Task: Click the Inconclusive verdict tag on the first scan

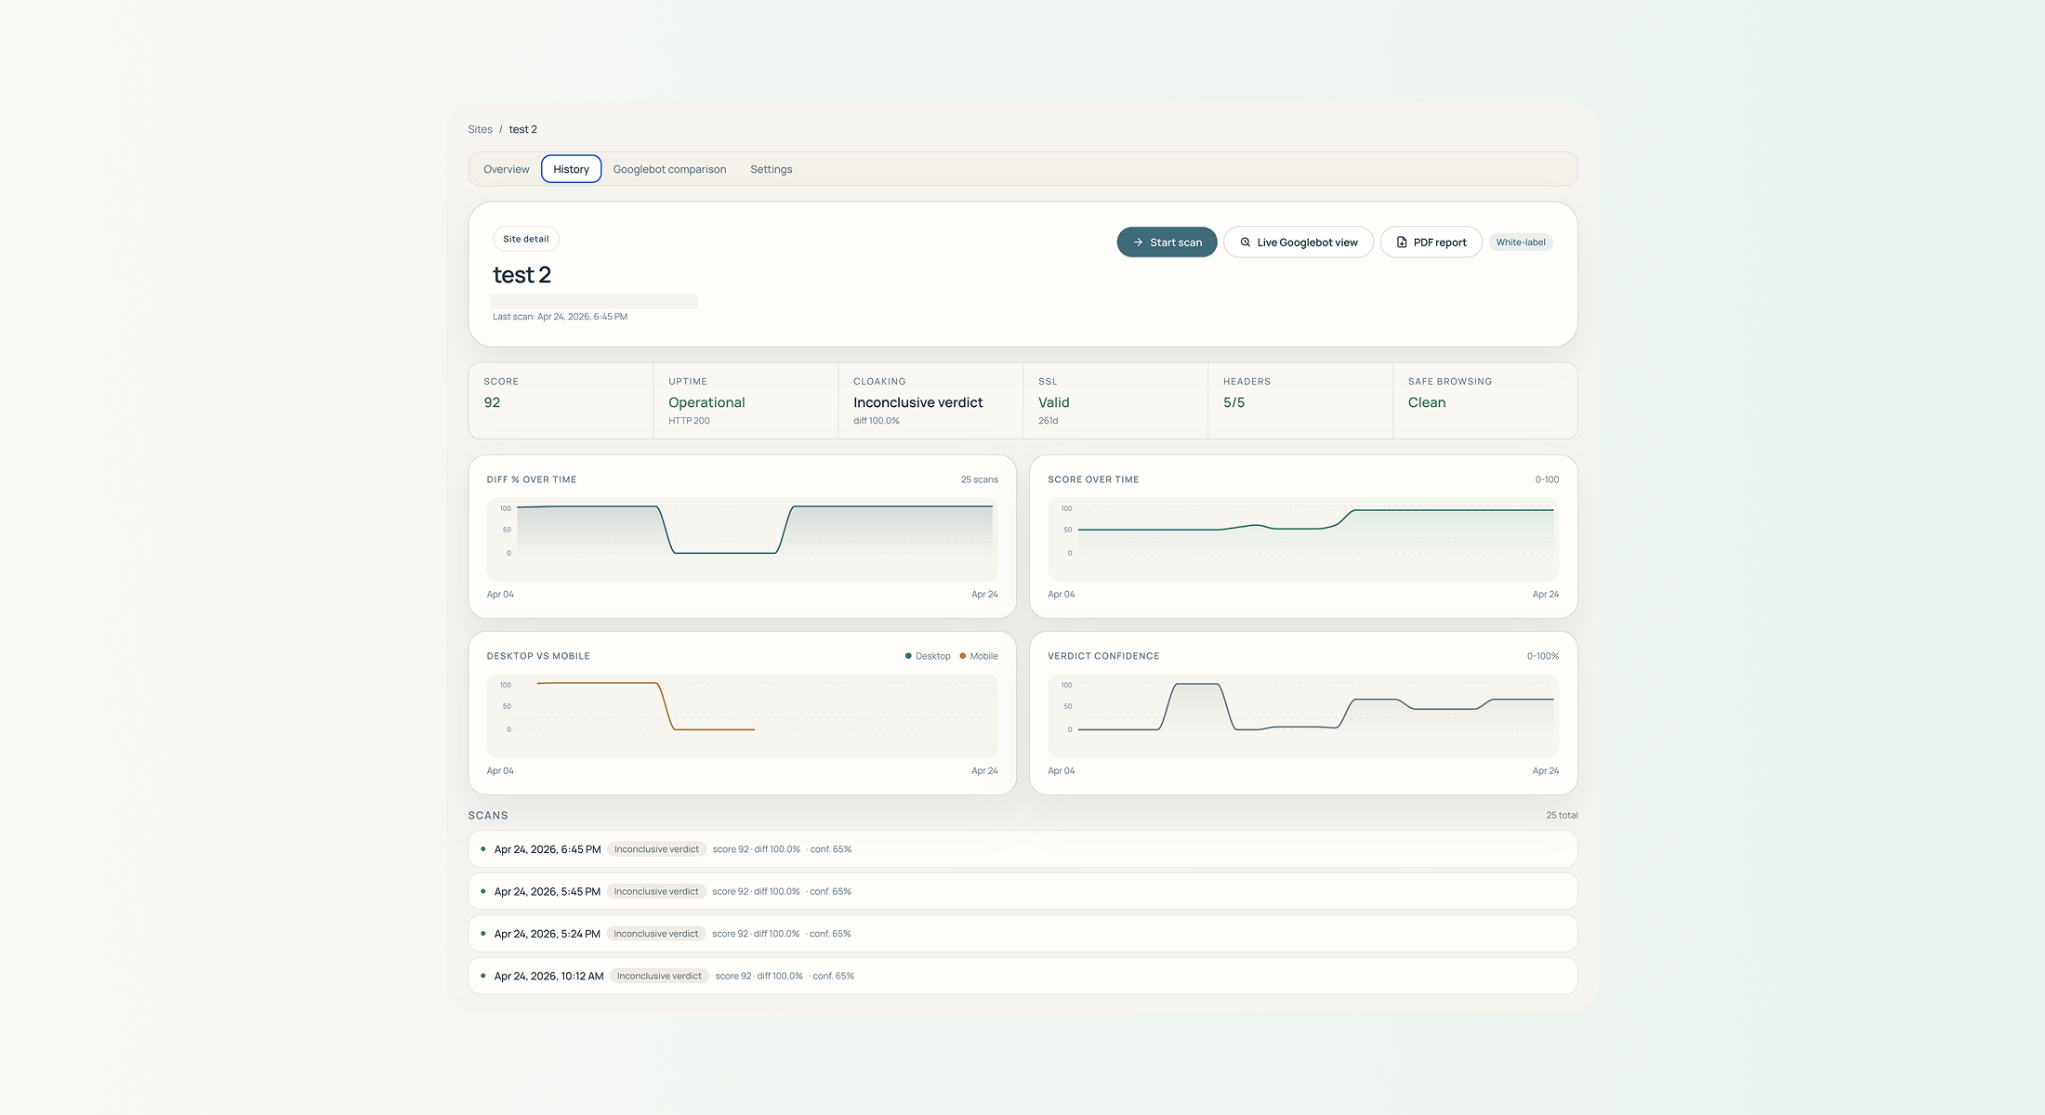Action: tap(656, 849)
